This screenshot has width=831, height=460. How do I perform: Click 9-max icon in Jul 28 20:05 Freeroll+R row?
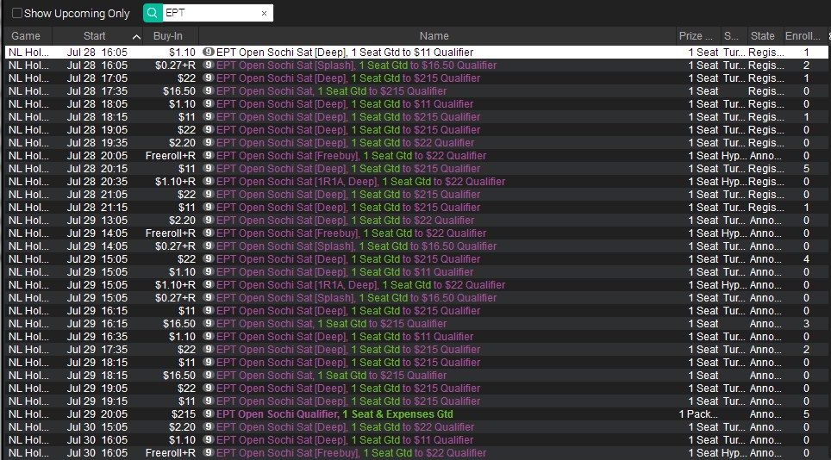209,155
